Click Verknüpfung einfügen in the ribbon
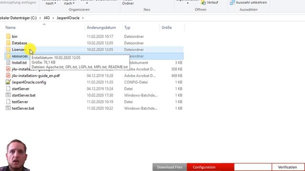This screenshot has width=305, height=171. (18, 2)
